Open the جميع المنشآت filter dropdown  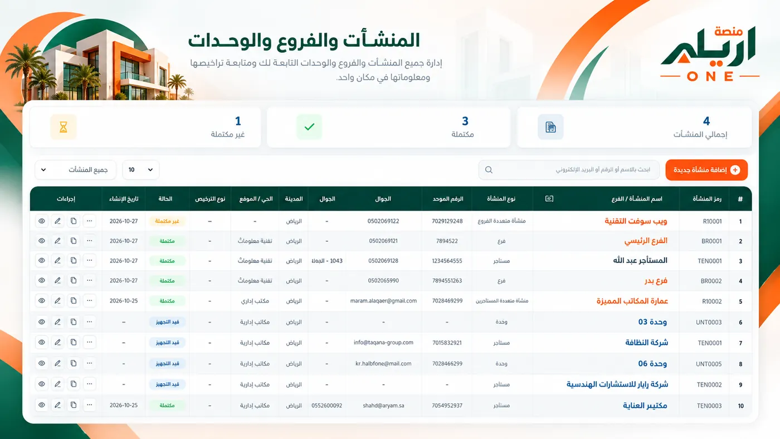(75, 170)
